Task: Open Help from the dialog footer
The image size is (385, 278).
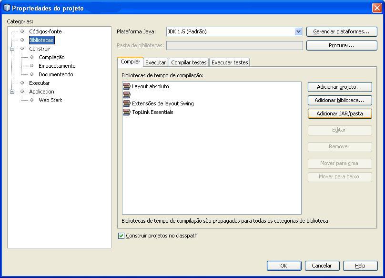Action: pos(360,266)
